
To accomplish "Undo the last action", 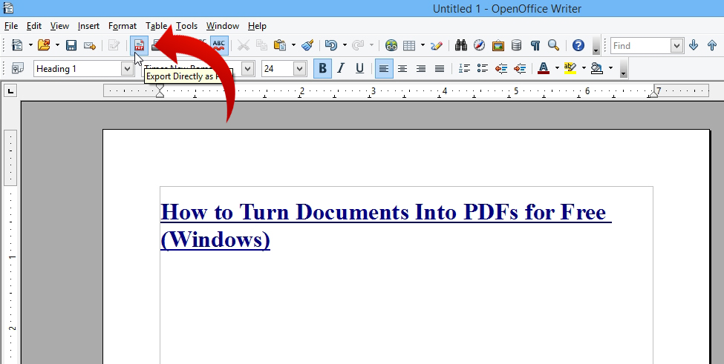I will point(330,45).
